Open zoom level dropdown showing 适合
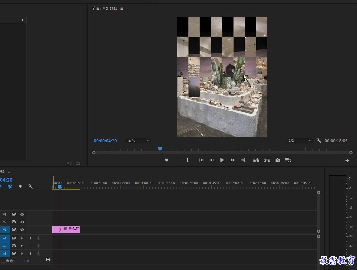 click(x=138, y=140)
